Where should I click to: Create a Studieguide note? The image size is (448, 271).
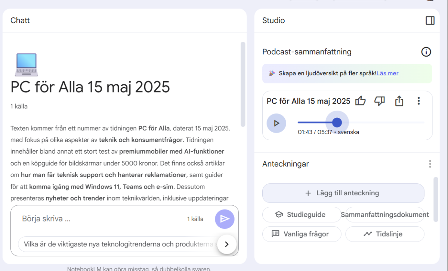click(302, 215)
